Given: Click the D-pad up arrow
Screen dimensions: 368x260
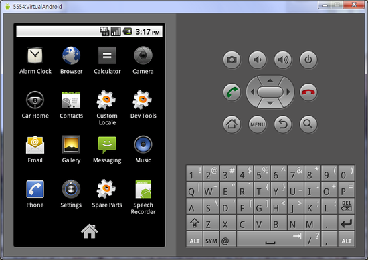Looking at the screenshot, I should click(x=270, y=81).
